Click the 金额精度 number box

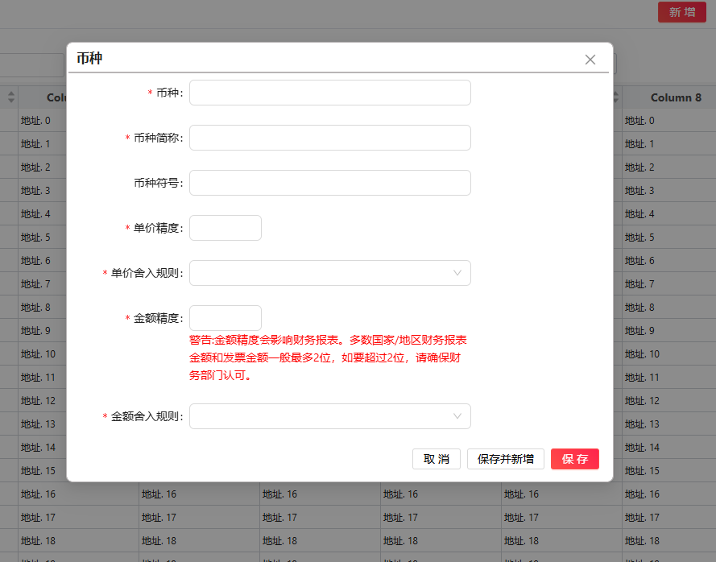pos(226,318)
